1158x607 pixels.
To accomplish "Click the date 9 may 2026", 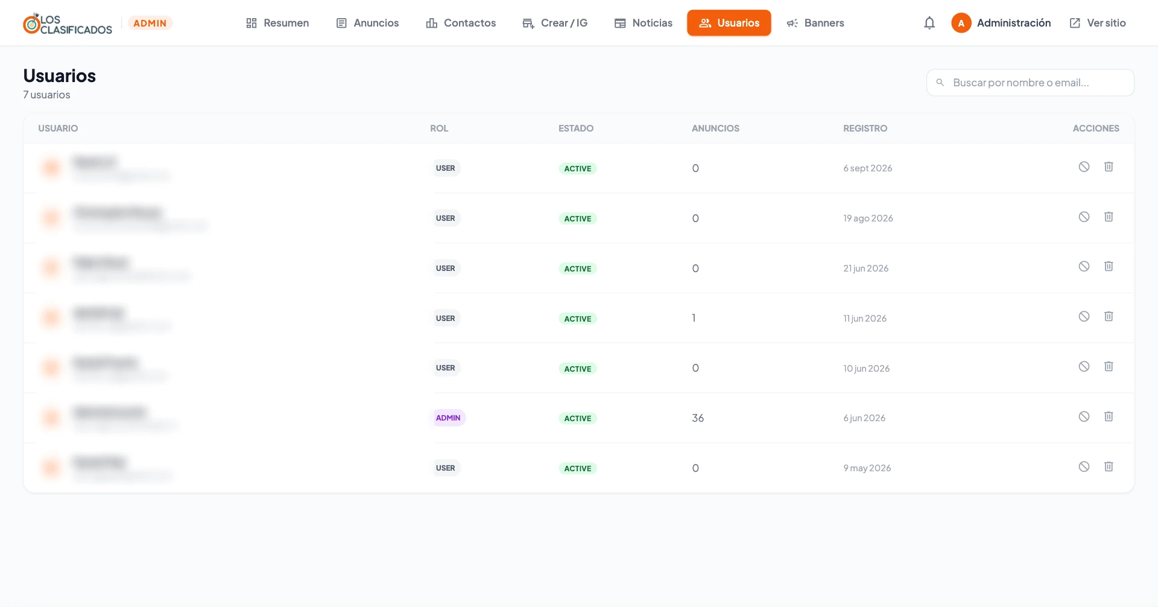I will click(867, 468).
